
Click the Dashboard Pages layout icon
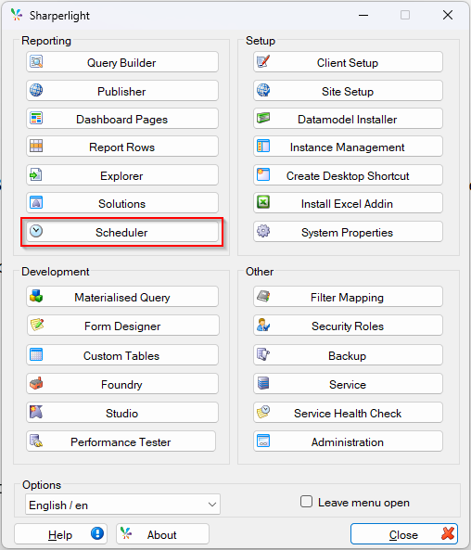[x=36, y=118]
